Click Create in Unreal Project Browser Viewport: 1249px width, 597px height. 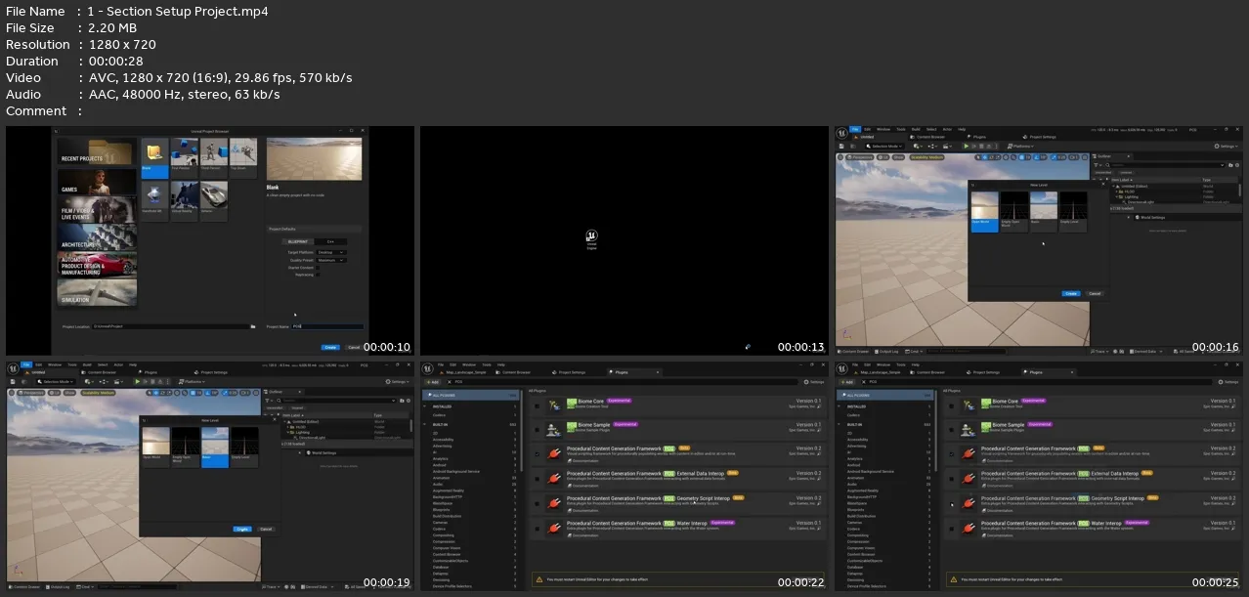[329, 347]
